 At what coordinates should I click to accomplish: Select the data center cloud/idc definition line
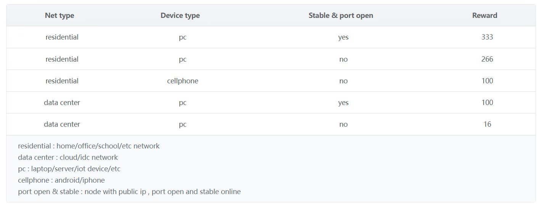(68, 158)
